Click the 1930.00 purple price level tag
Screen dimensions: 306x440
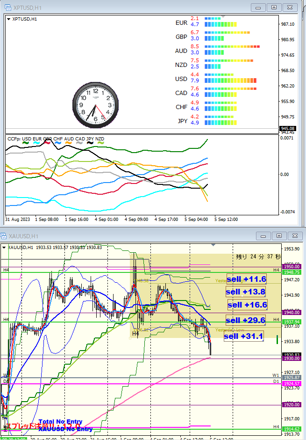tap(292, 359)
